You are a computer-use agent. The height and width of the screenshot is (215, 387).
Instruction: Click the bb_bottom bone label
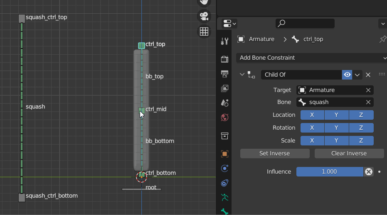(x=160, y=141)
